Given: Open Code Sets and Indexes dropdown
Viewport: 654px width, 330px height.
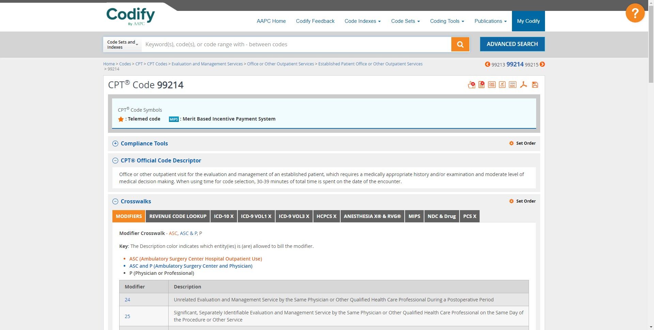Looking at the screenshot, I should point(122,45).
